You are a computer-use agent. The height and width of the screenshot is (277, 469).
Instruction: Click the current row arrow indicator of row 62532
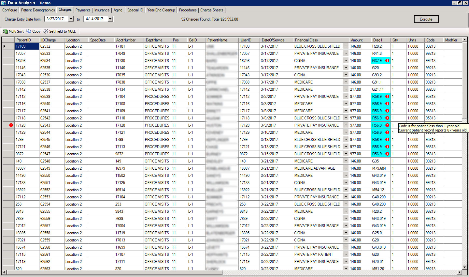pos(5,46)
